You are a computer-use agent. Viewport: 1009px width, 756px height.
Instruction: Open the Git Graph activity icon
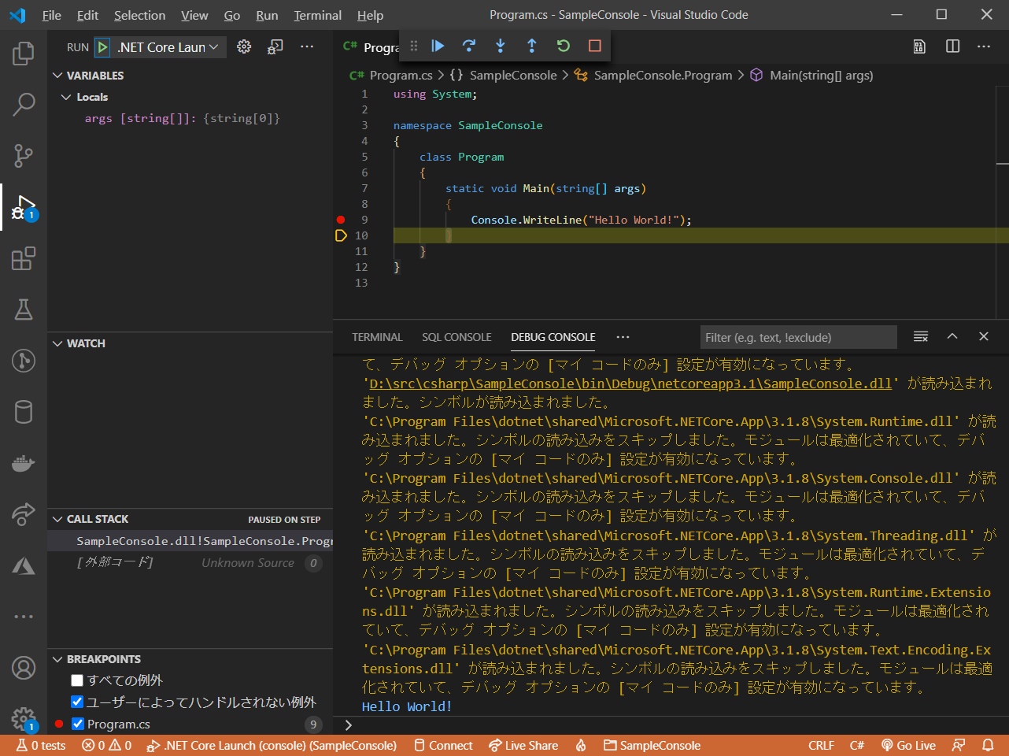pyautogui.click(x=24, y=361)
